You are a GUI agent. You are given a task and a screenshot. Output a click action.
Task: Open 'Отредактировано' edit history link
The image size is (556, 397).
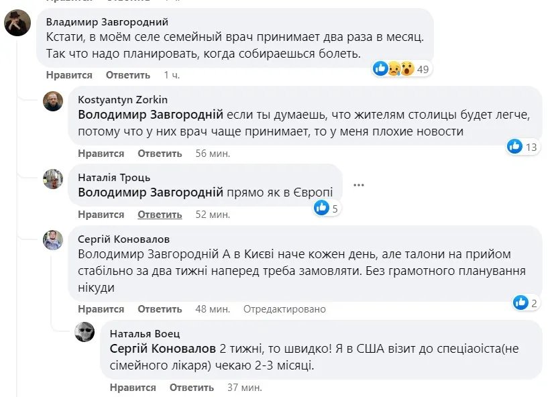pos(284,309)
